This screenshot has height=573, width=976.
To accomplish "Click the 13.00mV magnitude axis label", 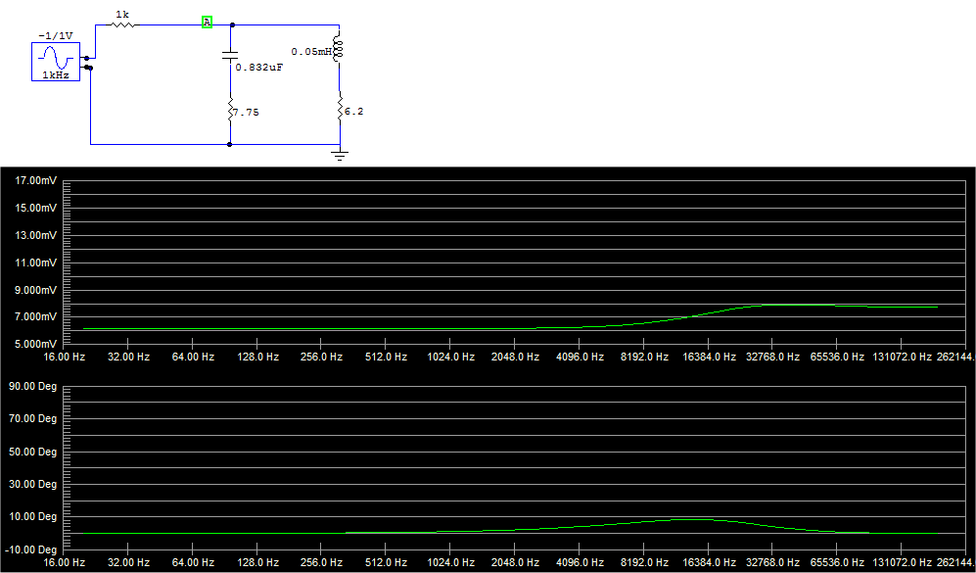I will 35,235.
